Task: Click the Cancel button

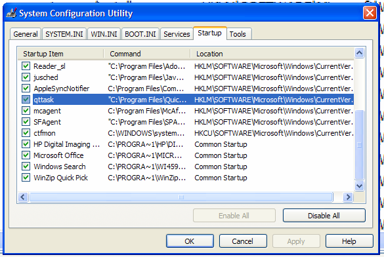Action: point(243,241)
